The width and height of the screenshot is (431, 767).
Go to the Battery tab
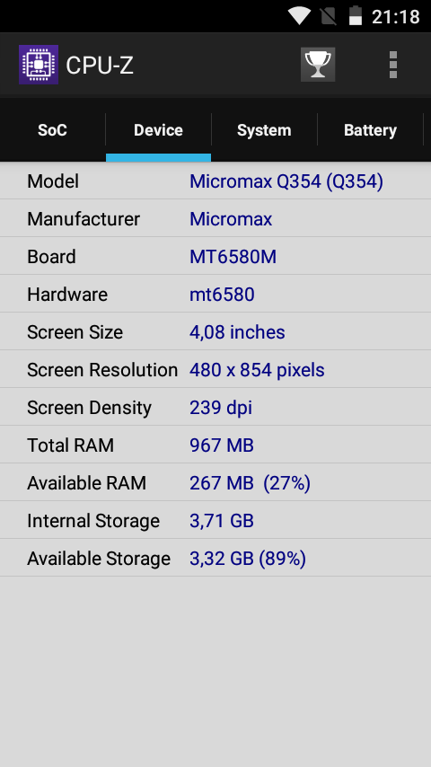pos(370,130)
